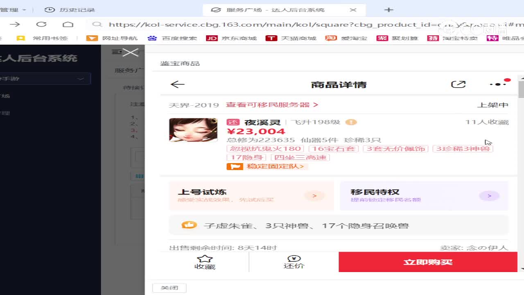Open the 查看可移民服务器 link
The height and width of the screenshot is (295, 524).
click(272, 105)
